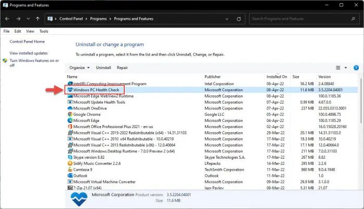Open the File menu
This screenshot has height=209, width=364.
6,31
